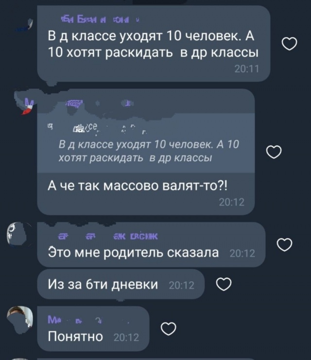Select the bubble 'Из за 6ти дневки'
The image size is (311, 360).
coord(121,284)
